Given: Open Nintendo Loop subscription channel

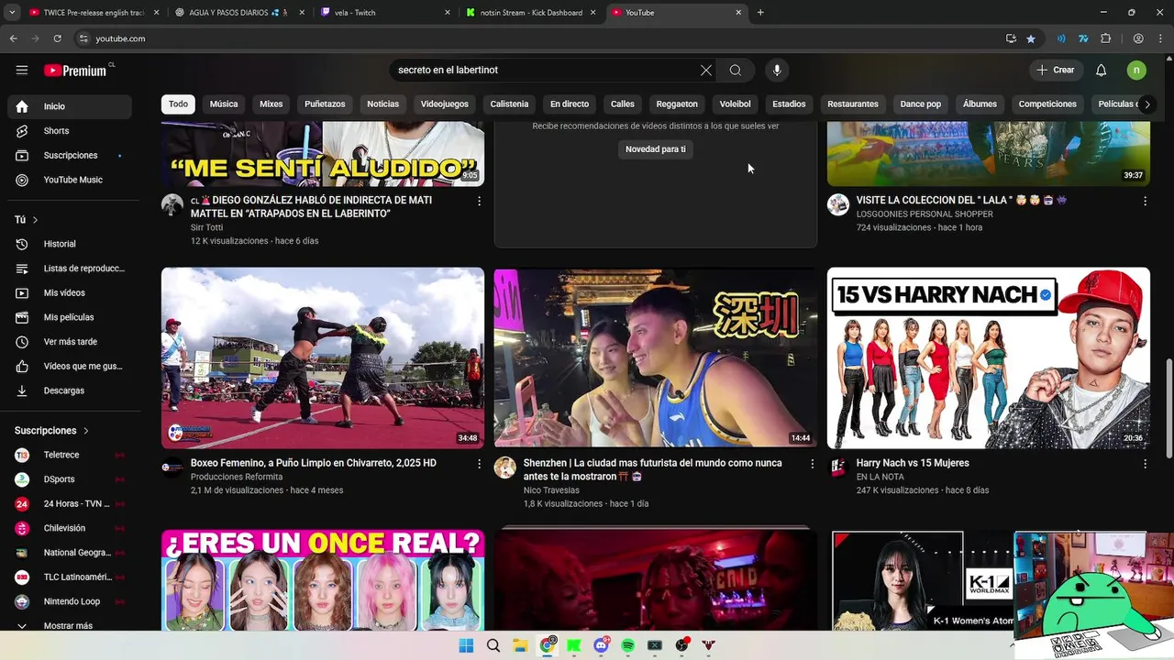Looking at the screenshot, I should point(70,601).
